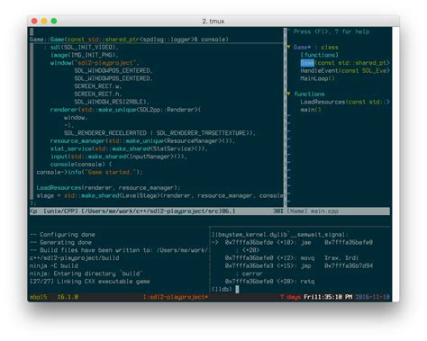
Task: Click the time Fri 11:35:10 PM
Action: pyautogui.click(x=328, y=297)
